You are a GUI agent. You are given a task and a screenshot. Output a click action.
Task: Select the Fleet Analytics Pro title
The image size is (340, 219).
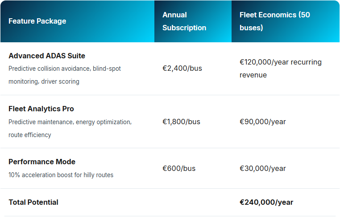[41, 109]
